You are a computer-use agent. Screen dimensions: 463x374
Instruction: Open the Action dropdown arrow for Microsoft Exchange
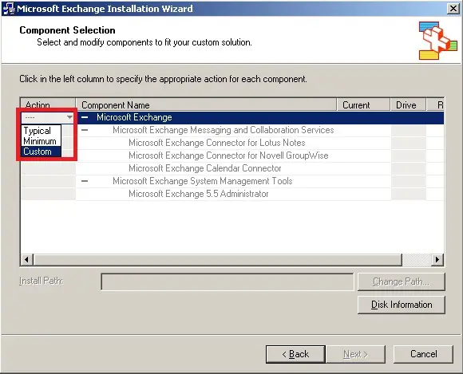click(69, 117)
